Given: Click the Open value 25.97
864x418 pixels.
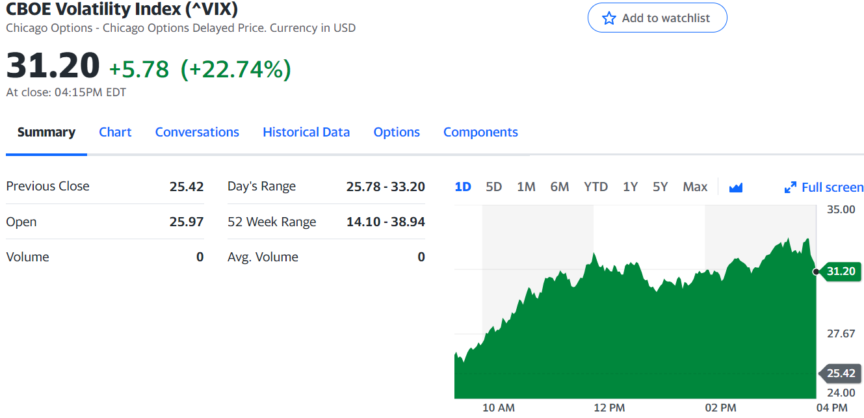Looking at the screenshot, I should 187,222.
